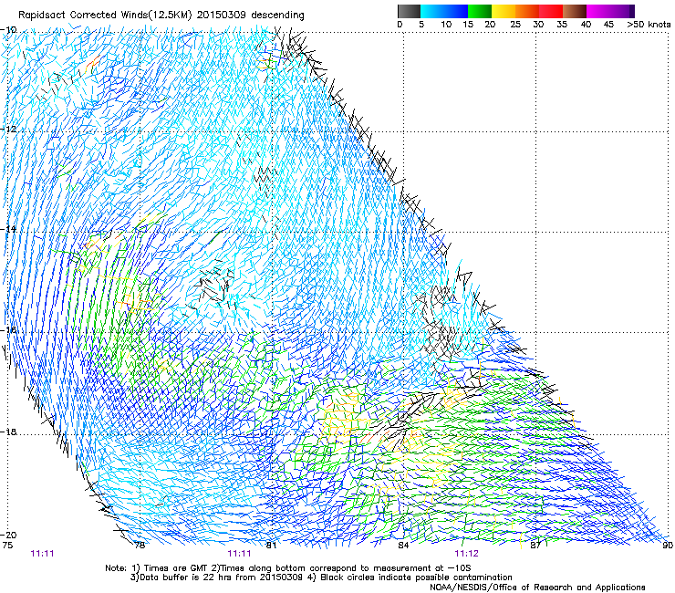Click the red 30-35 knots color segment
This screenshot has width=675, height=593.
551,11
